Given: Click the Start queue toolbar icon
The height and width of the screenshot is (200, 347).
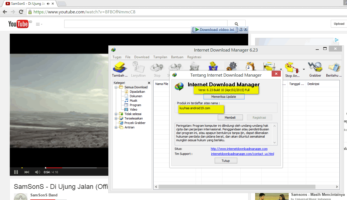Looking at the screenshot, I should pos(270,67).
